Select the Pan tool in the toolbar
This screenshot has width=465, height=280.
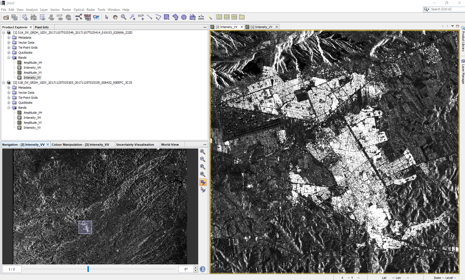115,17
